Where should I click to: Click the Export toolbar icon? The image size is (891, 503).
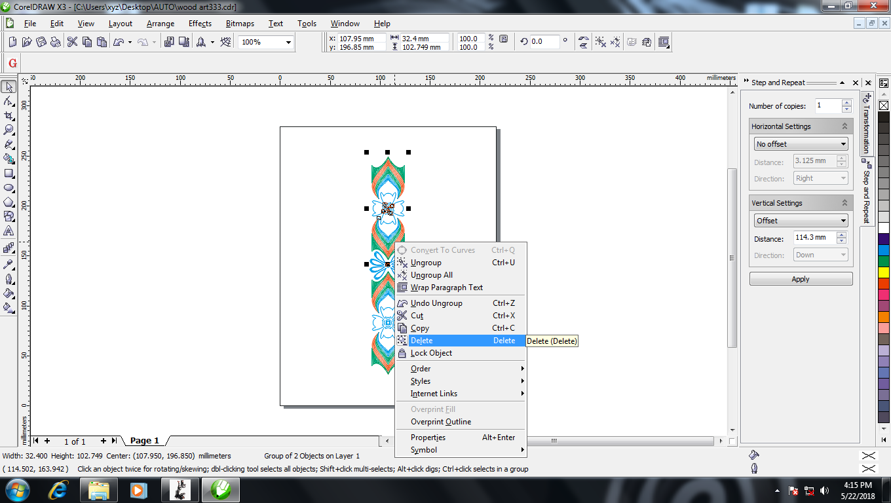[183, 42]
